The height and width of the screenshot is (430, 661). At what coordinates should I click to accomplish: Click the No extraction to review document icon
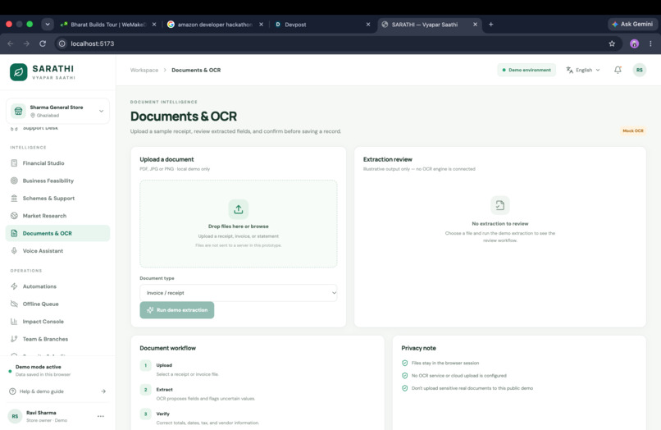[x=500, y=205]
